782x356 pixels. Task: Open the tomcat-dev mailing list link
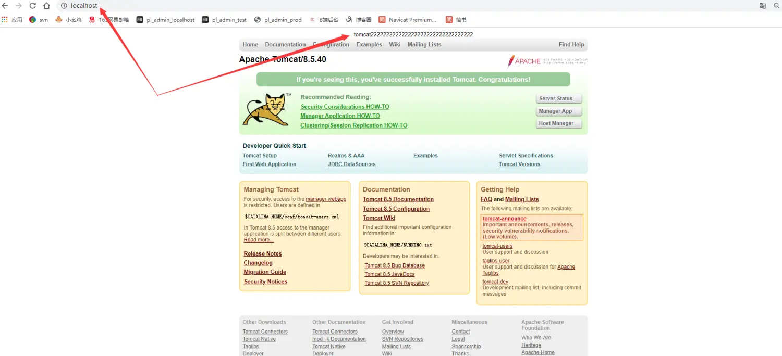point(495,282)
